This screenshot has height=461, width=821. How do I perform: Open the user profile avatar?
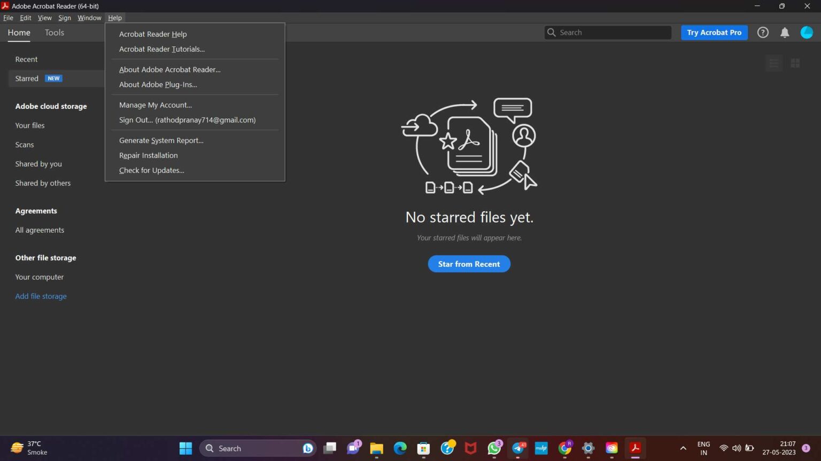pos(807,33)
